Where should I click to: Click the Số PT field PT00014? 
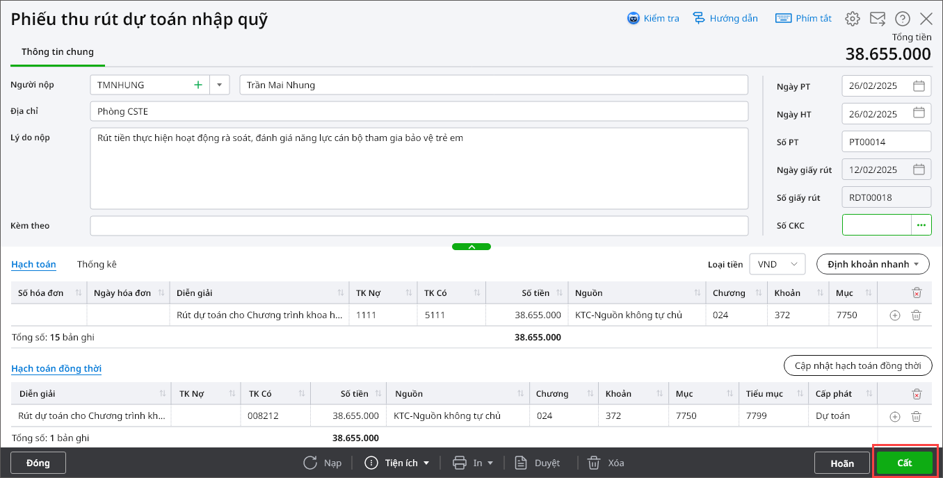pyautogui.click(x=886, y=142)
